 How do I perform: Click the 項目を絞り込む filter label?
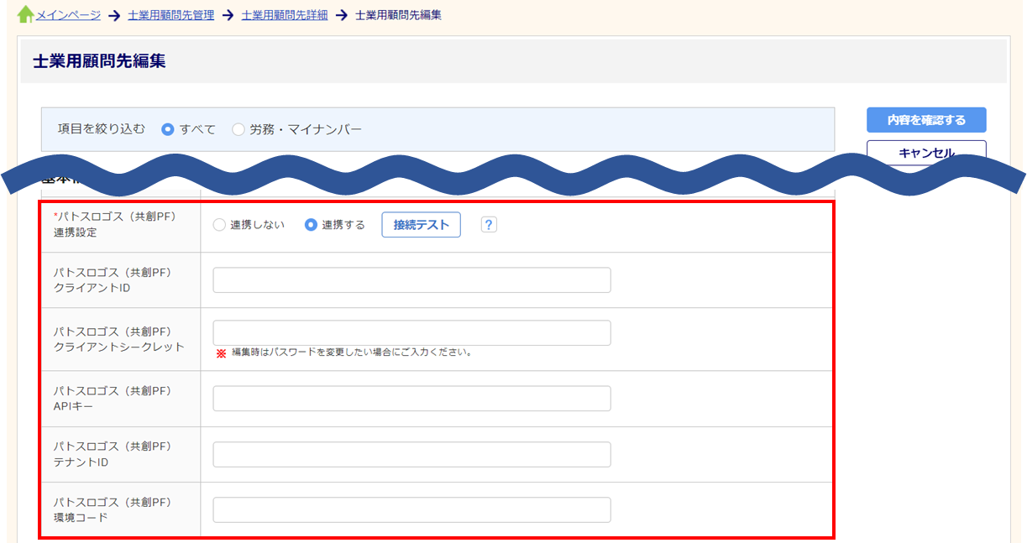(x=101, y=129)
